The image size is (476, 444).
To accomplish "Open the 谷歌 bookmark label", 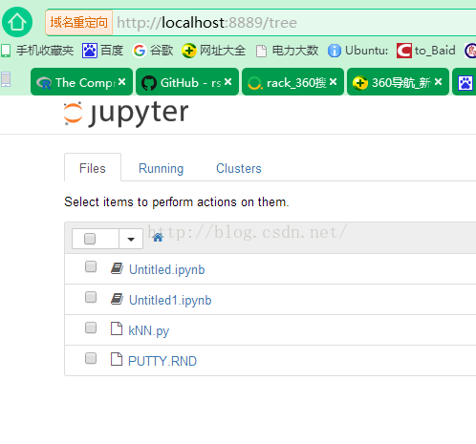I will [x=162, y=51].
